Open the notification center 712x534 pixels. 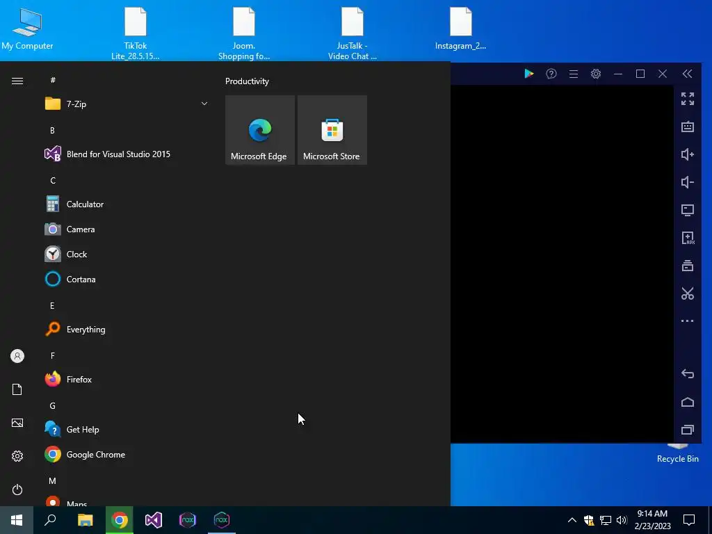689,520
